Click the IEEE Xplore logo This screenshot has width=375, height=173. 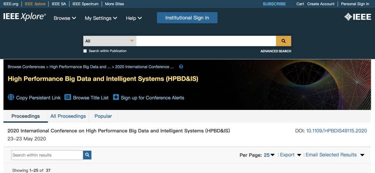[x=25, y=17]
